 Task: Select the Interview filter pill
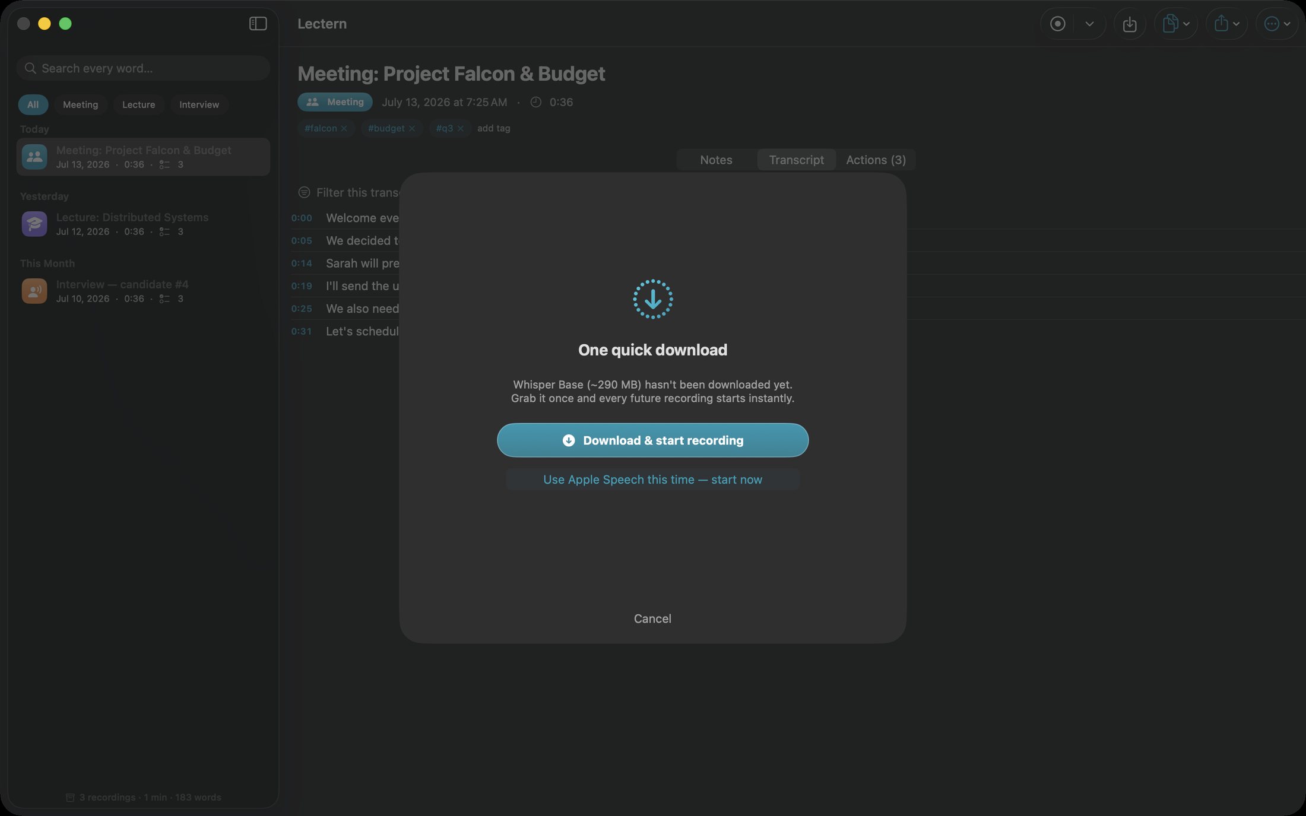(199, 104)
